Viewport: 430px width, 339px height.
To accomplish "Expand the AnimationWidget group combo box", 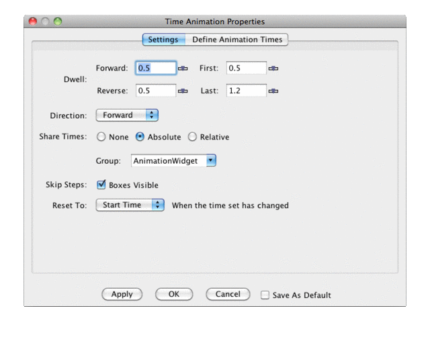I will [173, 161].
